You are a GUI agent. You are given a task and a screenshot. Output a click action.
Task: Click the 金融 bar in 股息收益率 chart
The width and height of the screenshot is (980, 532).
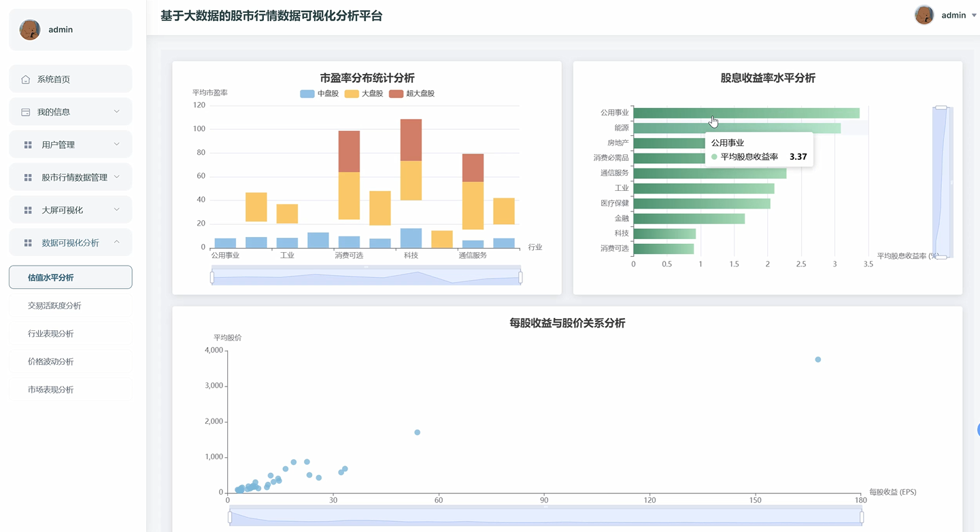click(689, 219)
